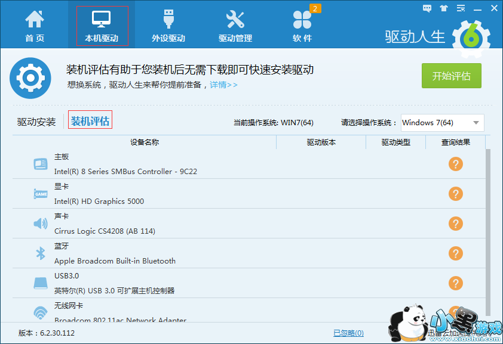503x344 pixels.
Task: Switch to 驱动安装 subtab
Action: tap(36, 122)
